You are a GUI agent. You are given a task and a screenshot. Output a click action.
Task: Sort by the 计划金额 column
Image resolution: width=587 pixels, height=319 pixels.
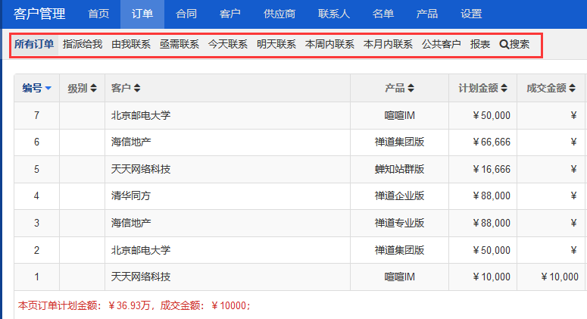483,88
